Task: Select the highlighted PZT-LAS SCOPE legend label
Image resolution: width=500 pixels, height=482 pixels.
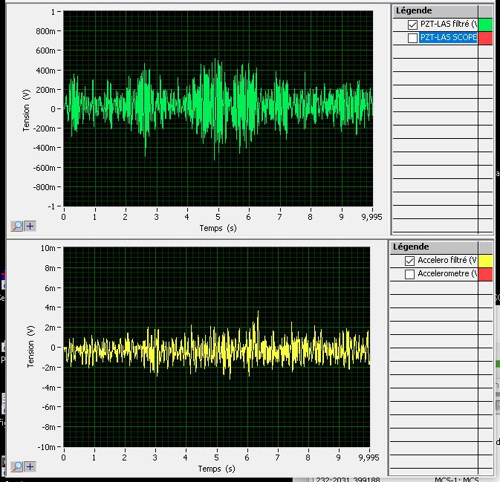Action: coord(448,38)
